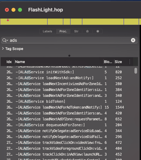Switch to the Labels tab
Image resolution: width=141 pixels, height=160 pixels.
[x=47, y=31]
